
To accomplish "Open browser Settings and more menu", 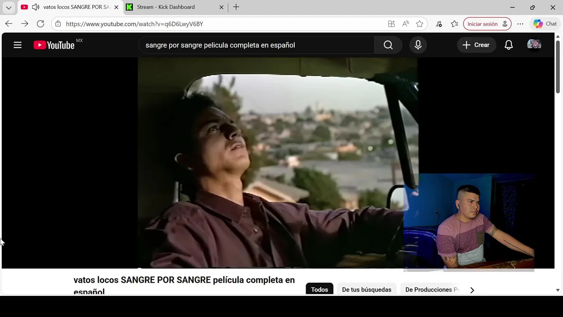I will (x=520, y=24).
